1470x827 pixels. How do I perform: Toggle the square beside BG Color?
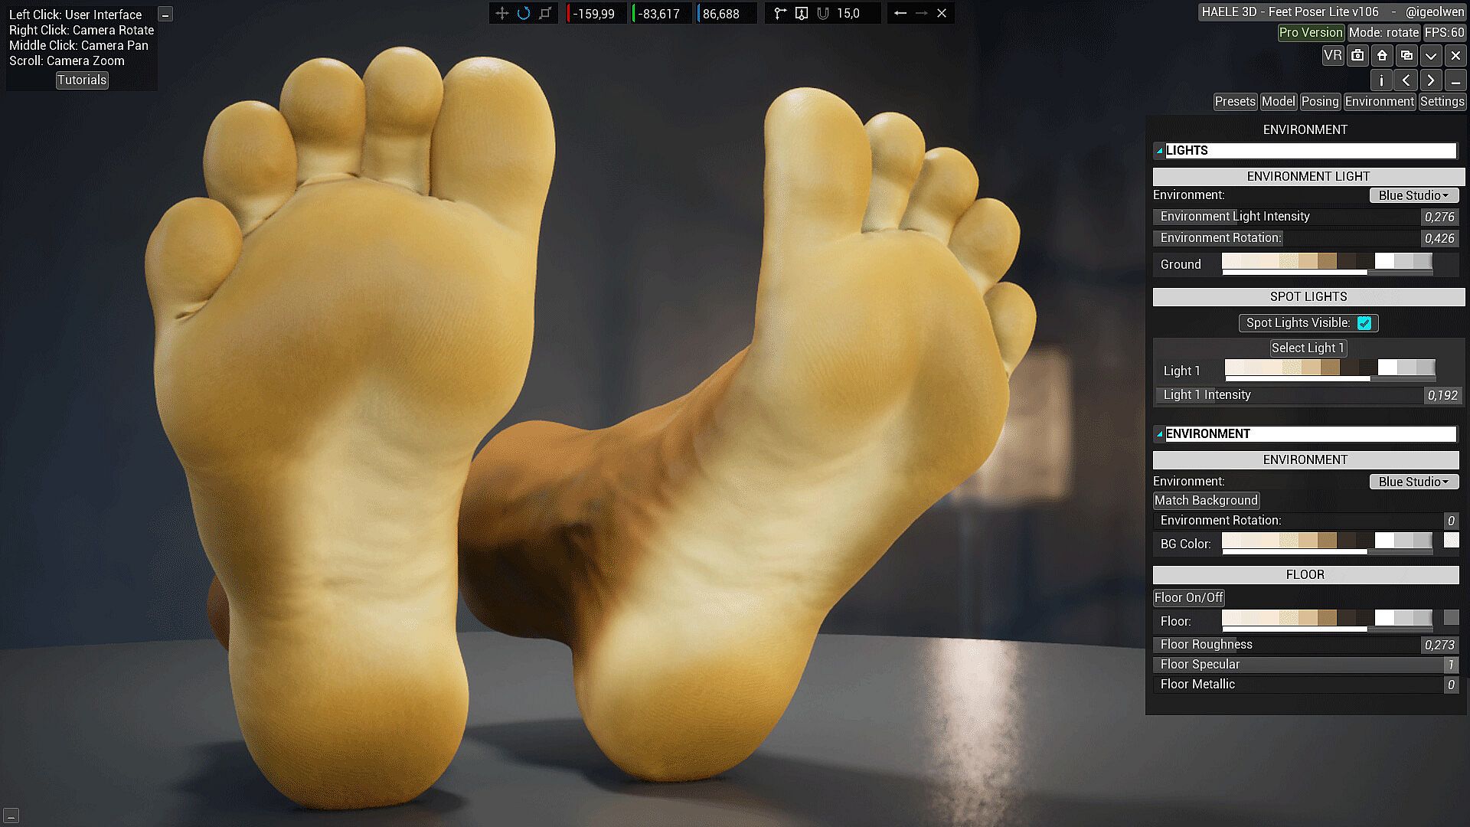1451,541
